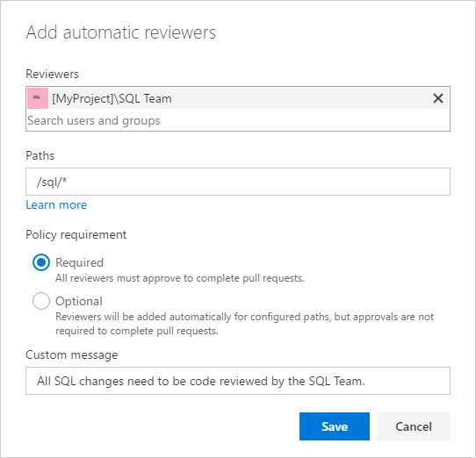Image resolution: width=476 pixels, height=458 pixels.
Task: Click 'All reviewers must approve' description text
Action: pos(180,278)
